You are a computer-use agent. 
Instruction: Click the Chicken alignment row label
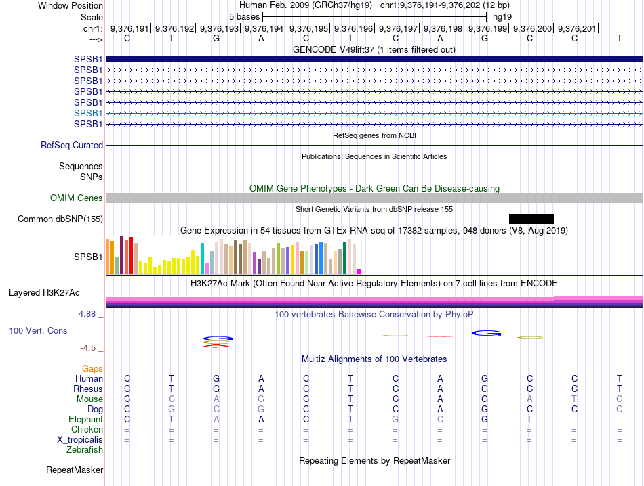(87, 429)
